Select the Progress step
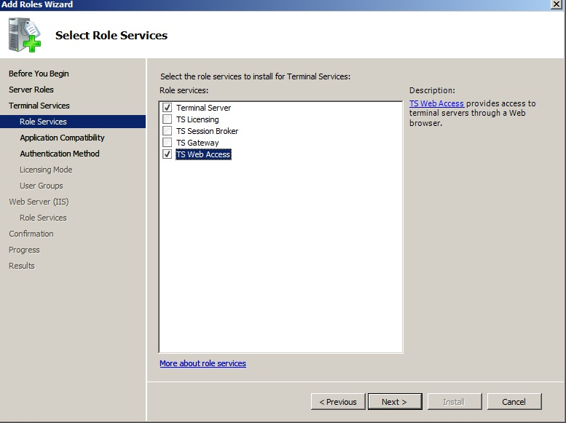The image size is (566, 423). tap(24, 250)
